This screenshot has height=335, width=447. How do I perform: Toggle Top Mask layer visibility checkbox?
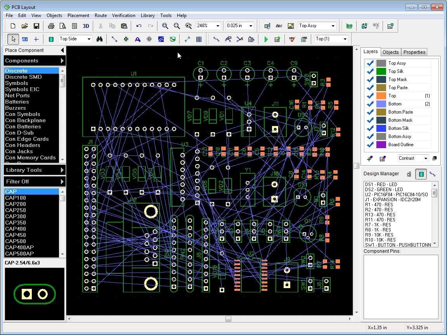click(370, 79)
